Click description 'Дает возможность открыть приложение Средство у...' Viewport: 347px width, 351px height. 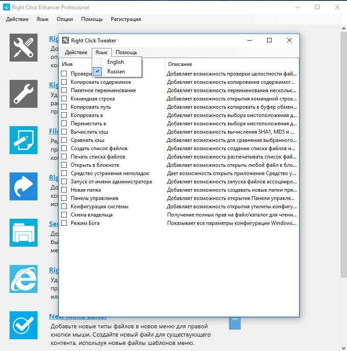[231, 173]
